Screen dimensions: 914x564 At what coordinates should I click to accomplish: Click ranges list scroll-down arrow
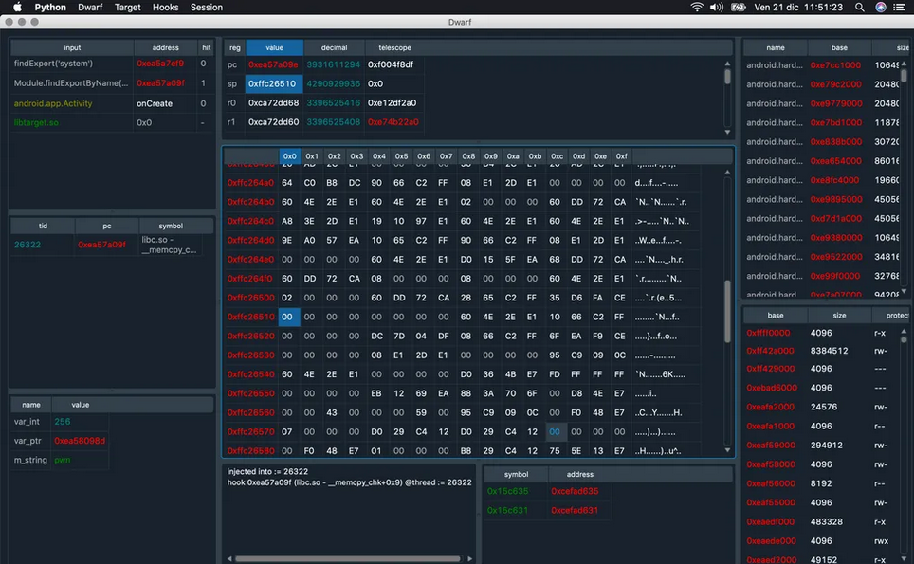(x=905, y=558)
